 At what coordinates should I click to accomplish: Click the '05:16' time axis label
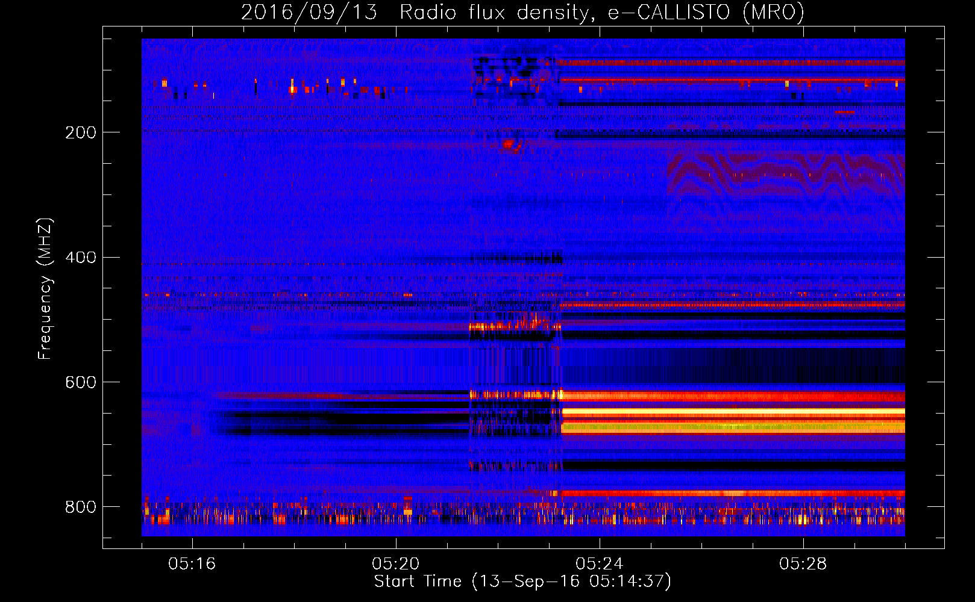[192, 564]
